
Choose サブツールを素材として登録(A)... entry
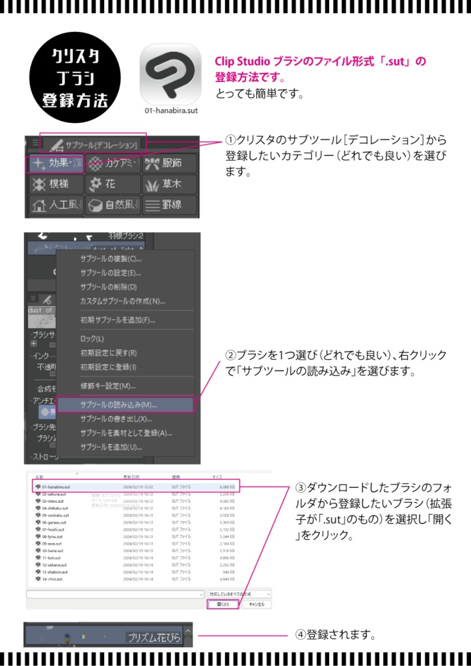[x=126, y=433]
